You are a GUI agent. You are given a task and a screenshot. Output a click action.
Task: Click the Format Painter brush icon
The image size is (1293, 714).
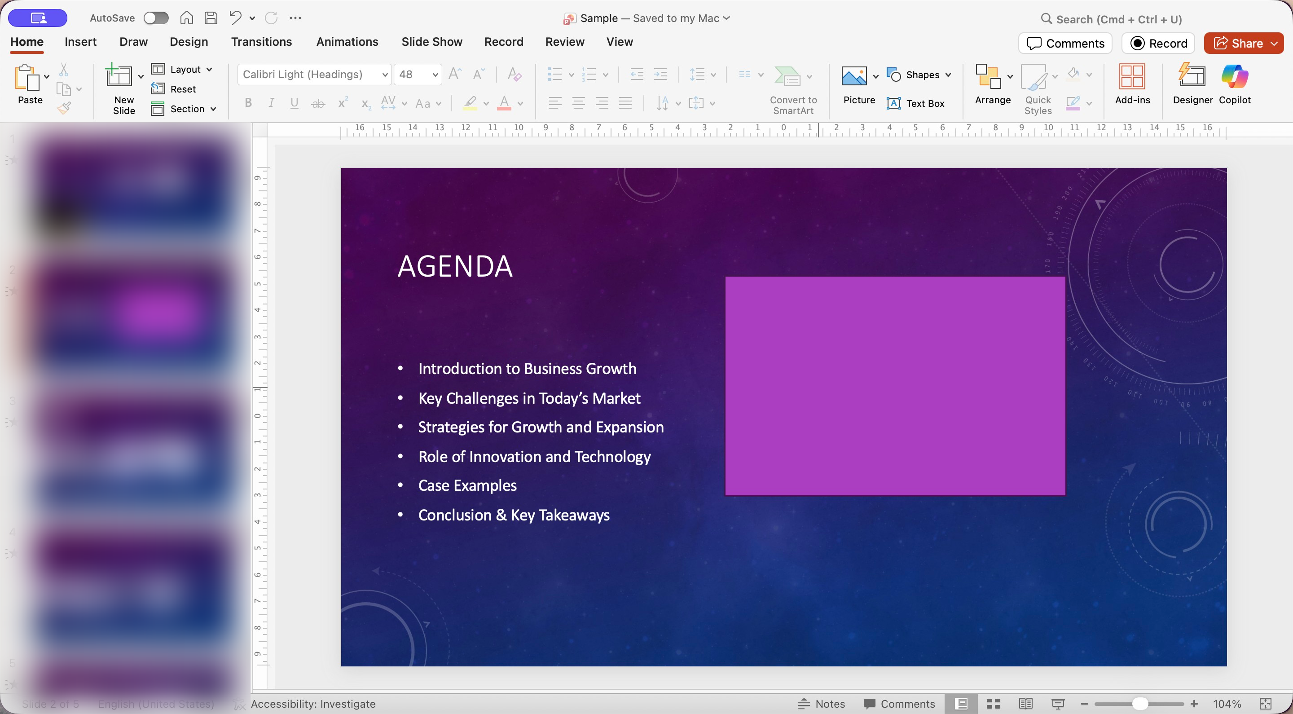click(64, 108)
